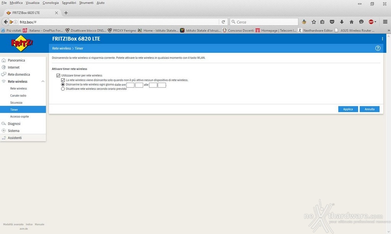The width and height of the screenshot is (391, 234).
Task: Select 'Disinserire la rete wireless ogni giorno' radio
Action: pos(63,84)
